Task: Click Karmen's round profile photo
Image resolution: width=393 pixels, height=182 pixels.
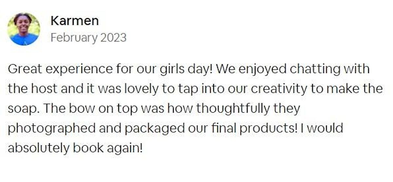Action: tap(23, 29)
